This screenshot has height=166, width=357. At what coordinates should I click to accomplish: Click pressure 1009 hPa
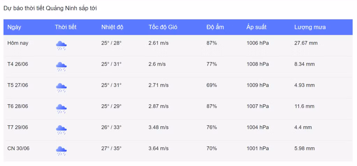point(258,85)
